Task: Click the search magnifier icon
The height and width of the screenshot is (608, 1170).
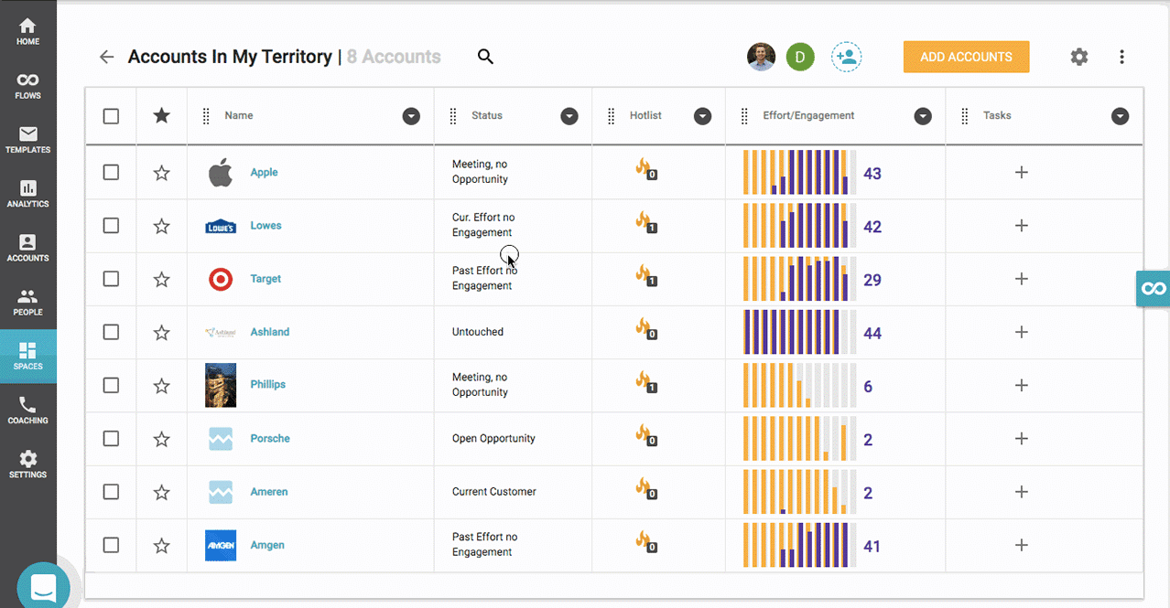Action: coord(485,57)
